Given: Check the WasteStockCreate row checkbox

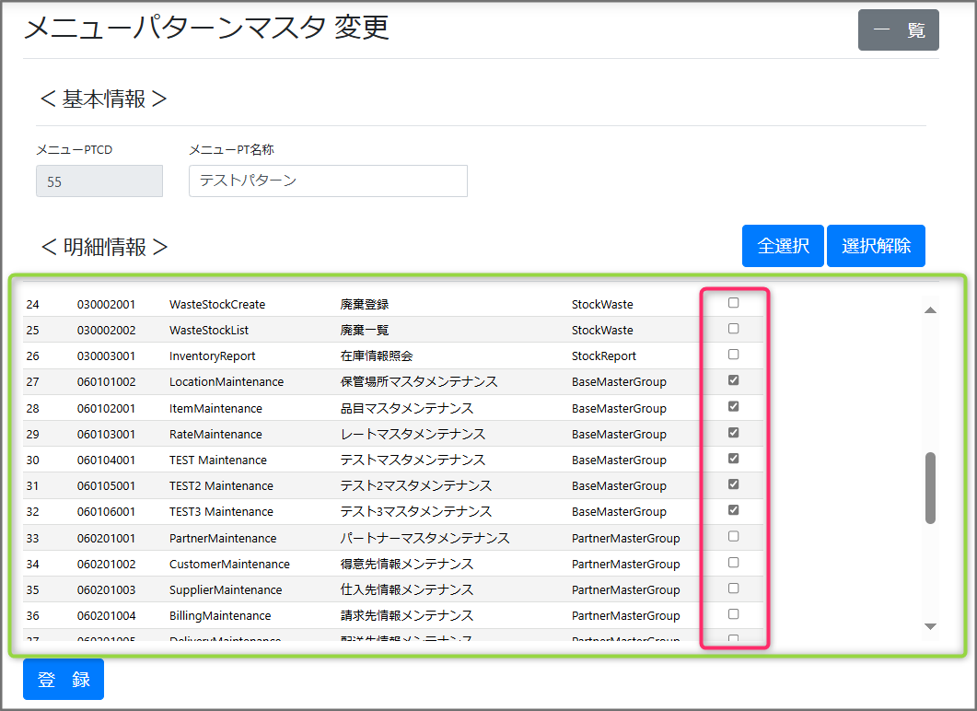Looking at the screenshot, I should [734, 303].
